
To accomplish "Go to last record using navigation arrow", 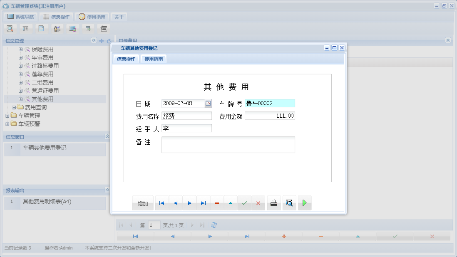I will (203, 203).
